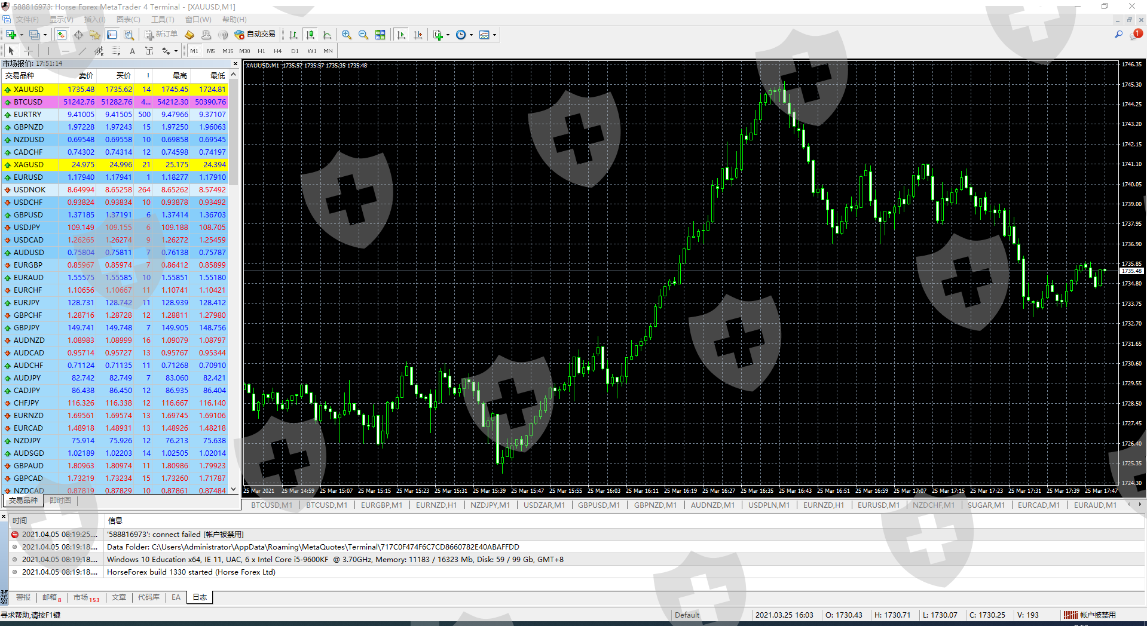
Task: Click the tile windows icon
Action: [380, 35]
